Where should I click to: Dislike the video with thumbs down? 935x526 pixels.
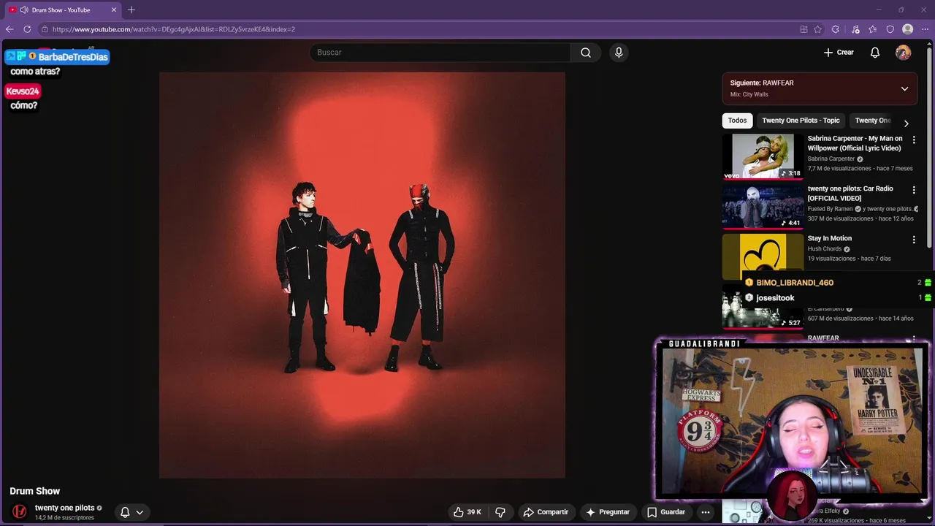(x=500, y=512)
